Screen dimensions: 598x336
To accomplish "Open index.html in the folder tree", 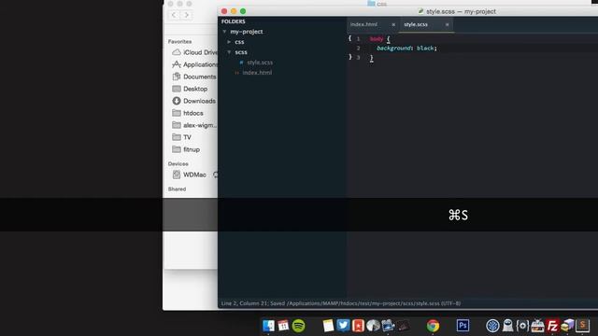I will pyautogui.click(x=257, y=73).
